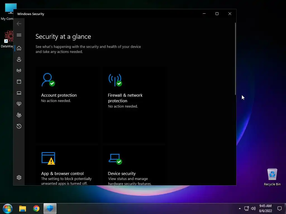Select the Home icon in sidebar
The height and width of the screenshot is (214, 286).
click(x=19, y=48)
